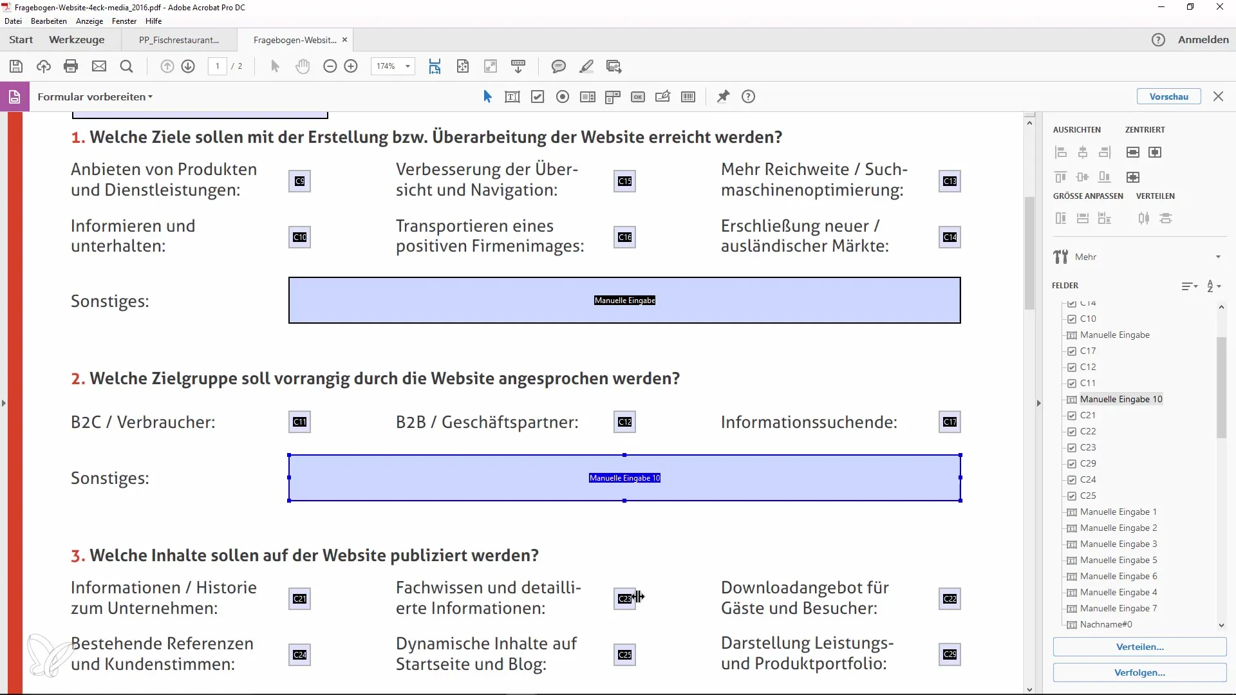Add a dropdown field tool
The image size is (1236, 695).
(613, 97)
